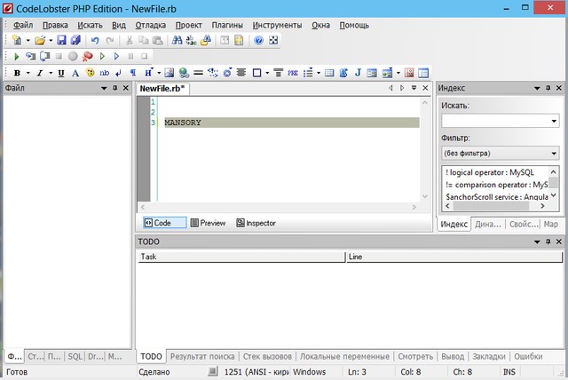
Task: Open the Искать combo box list
Action: coord(554,121)
